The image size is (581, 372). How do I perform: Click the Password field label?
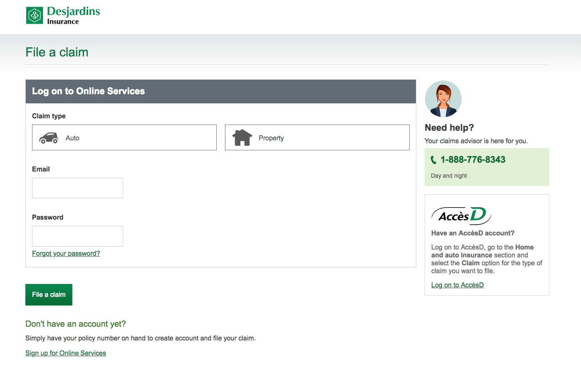pos(48,218)
